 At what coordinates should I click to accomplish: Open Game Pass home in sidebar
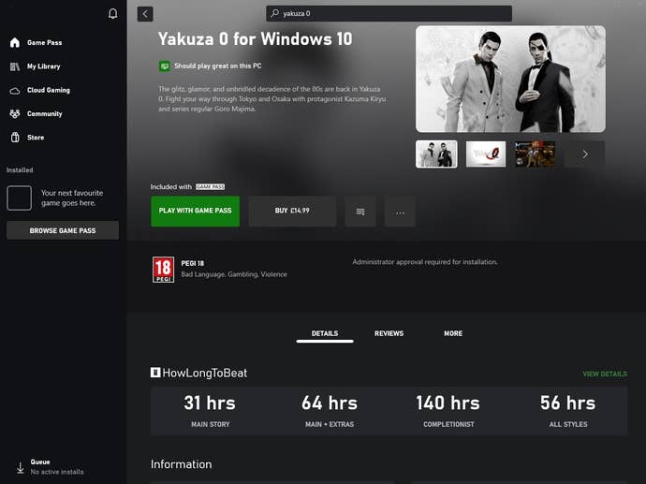44,43
